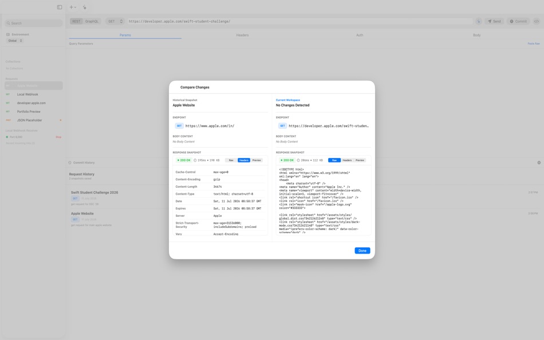Open the Body tab
544x340 pixels.
coord(476,35)
